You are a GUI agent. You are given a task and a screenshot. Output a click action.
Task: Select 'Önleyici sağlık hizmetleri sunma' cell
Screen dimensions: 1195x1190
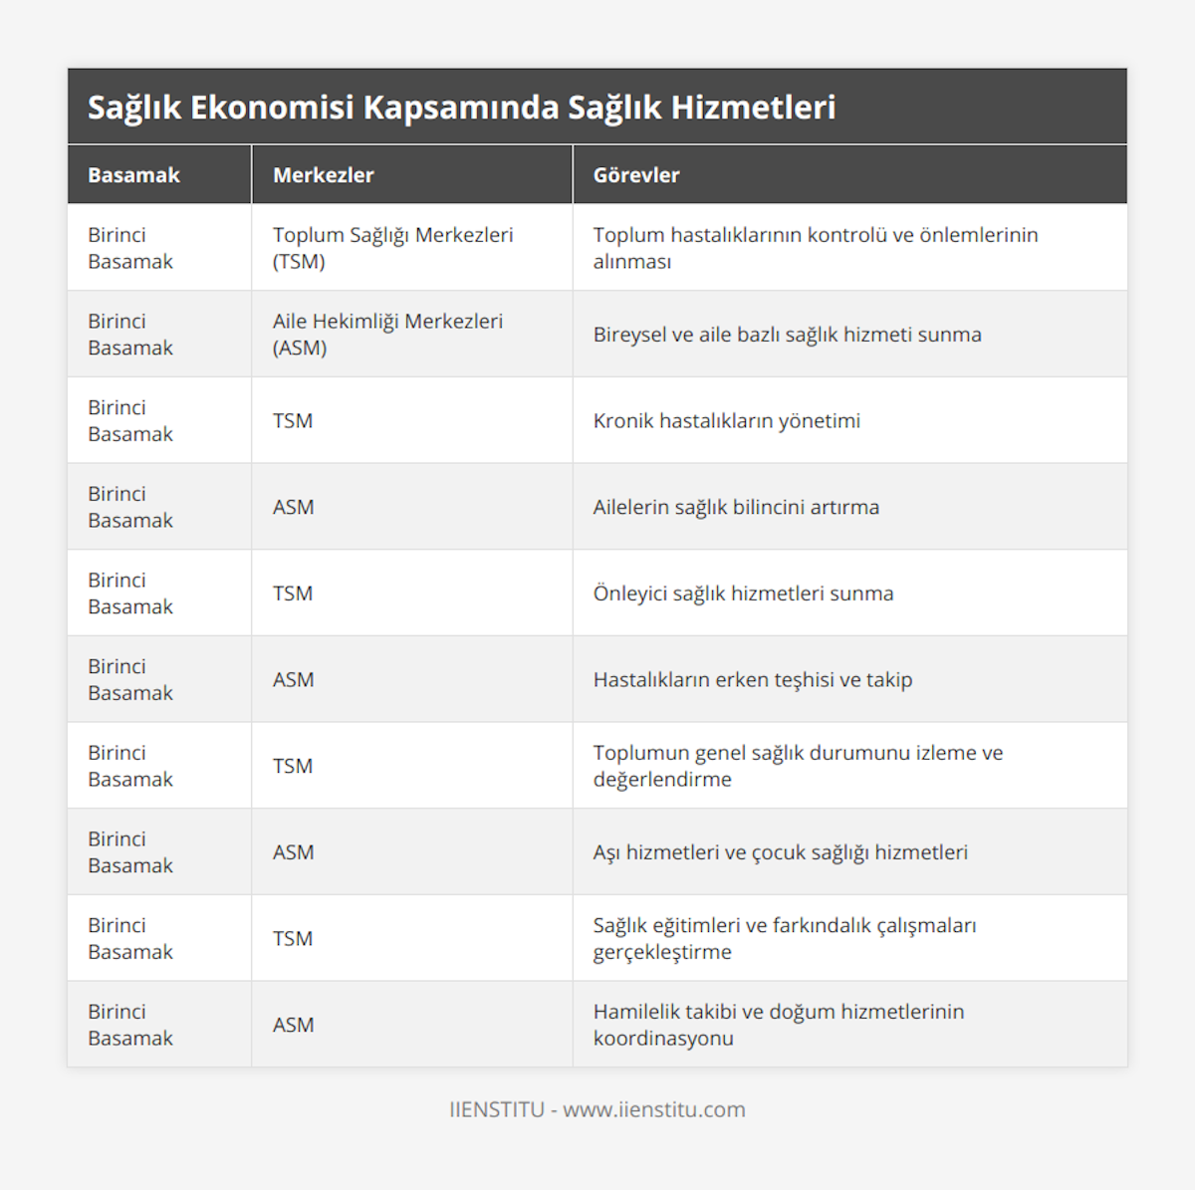coord(743,594)
